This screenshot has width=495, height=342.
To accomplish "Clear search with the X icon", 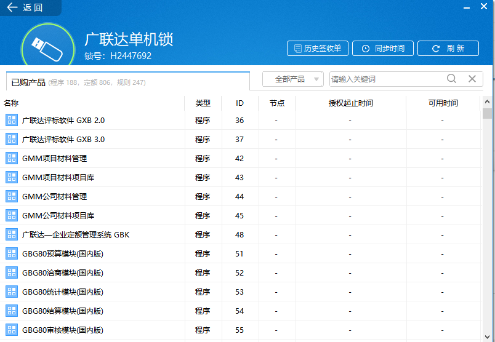I will (x=472, y=79).
